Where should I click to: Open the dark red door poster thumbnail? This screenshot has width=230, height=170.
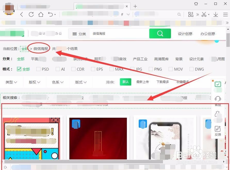(98, 139)
